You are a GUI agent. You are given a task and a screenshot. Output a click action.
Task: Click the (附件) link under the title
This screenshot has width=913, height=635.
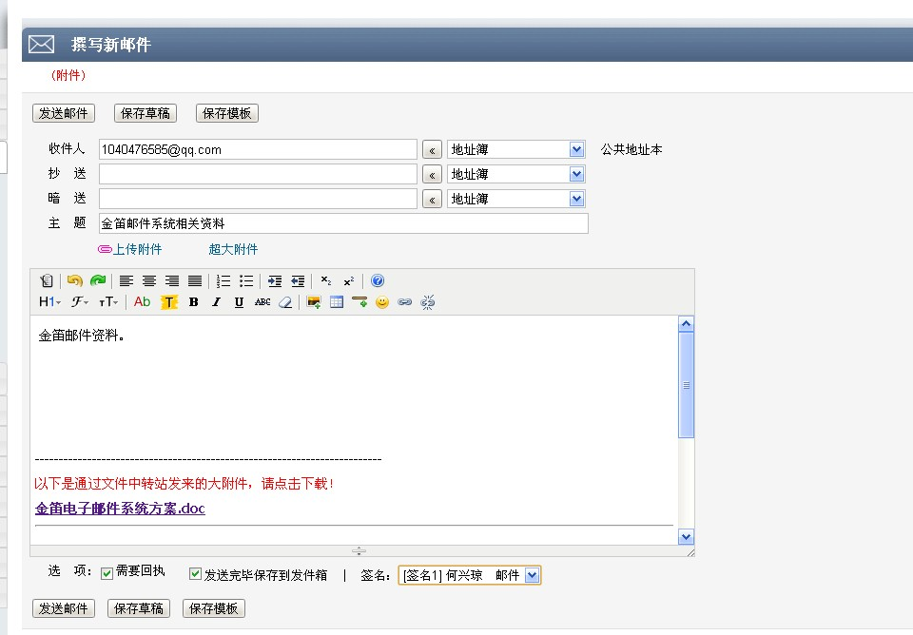tap(68, 75)
